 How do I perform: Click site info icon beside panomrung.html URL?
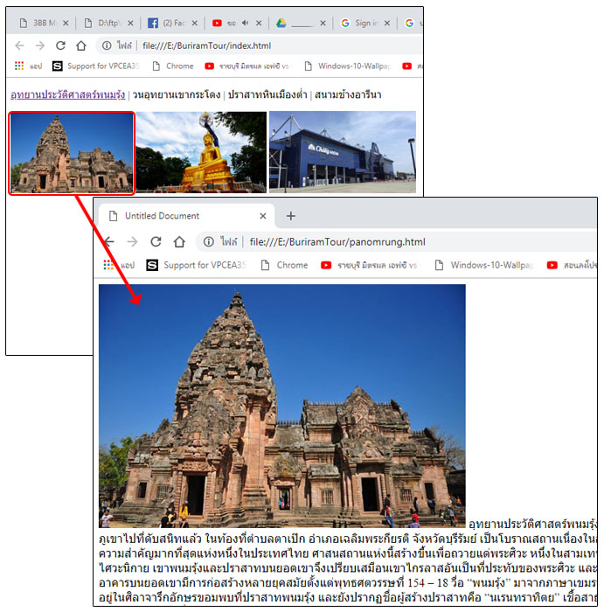pos(210,242)
